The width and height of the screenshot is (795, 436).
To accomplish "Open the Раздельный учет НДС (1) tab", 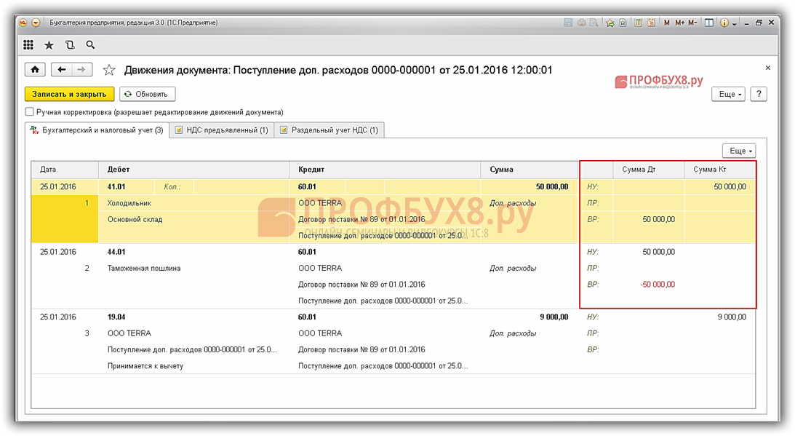I will (329, 130).
